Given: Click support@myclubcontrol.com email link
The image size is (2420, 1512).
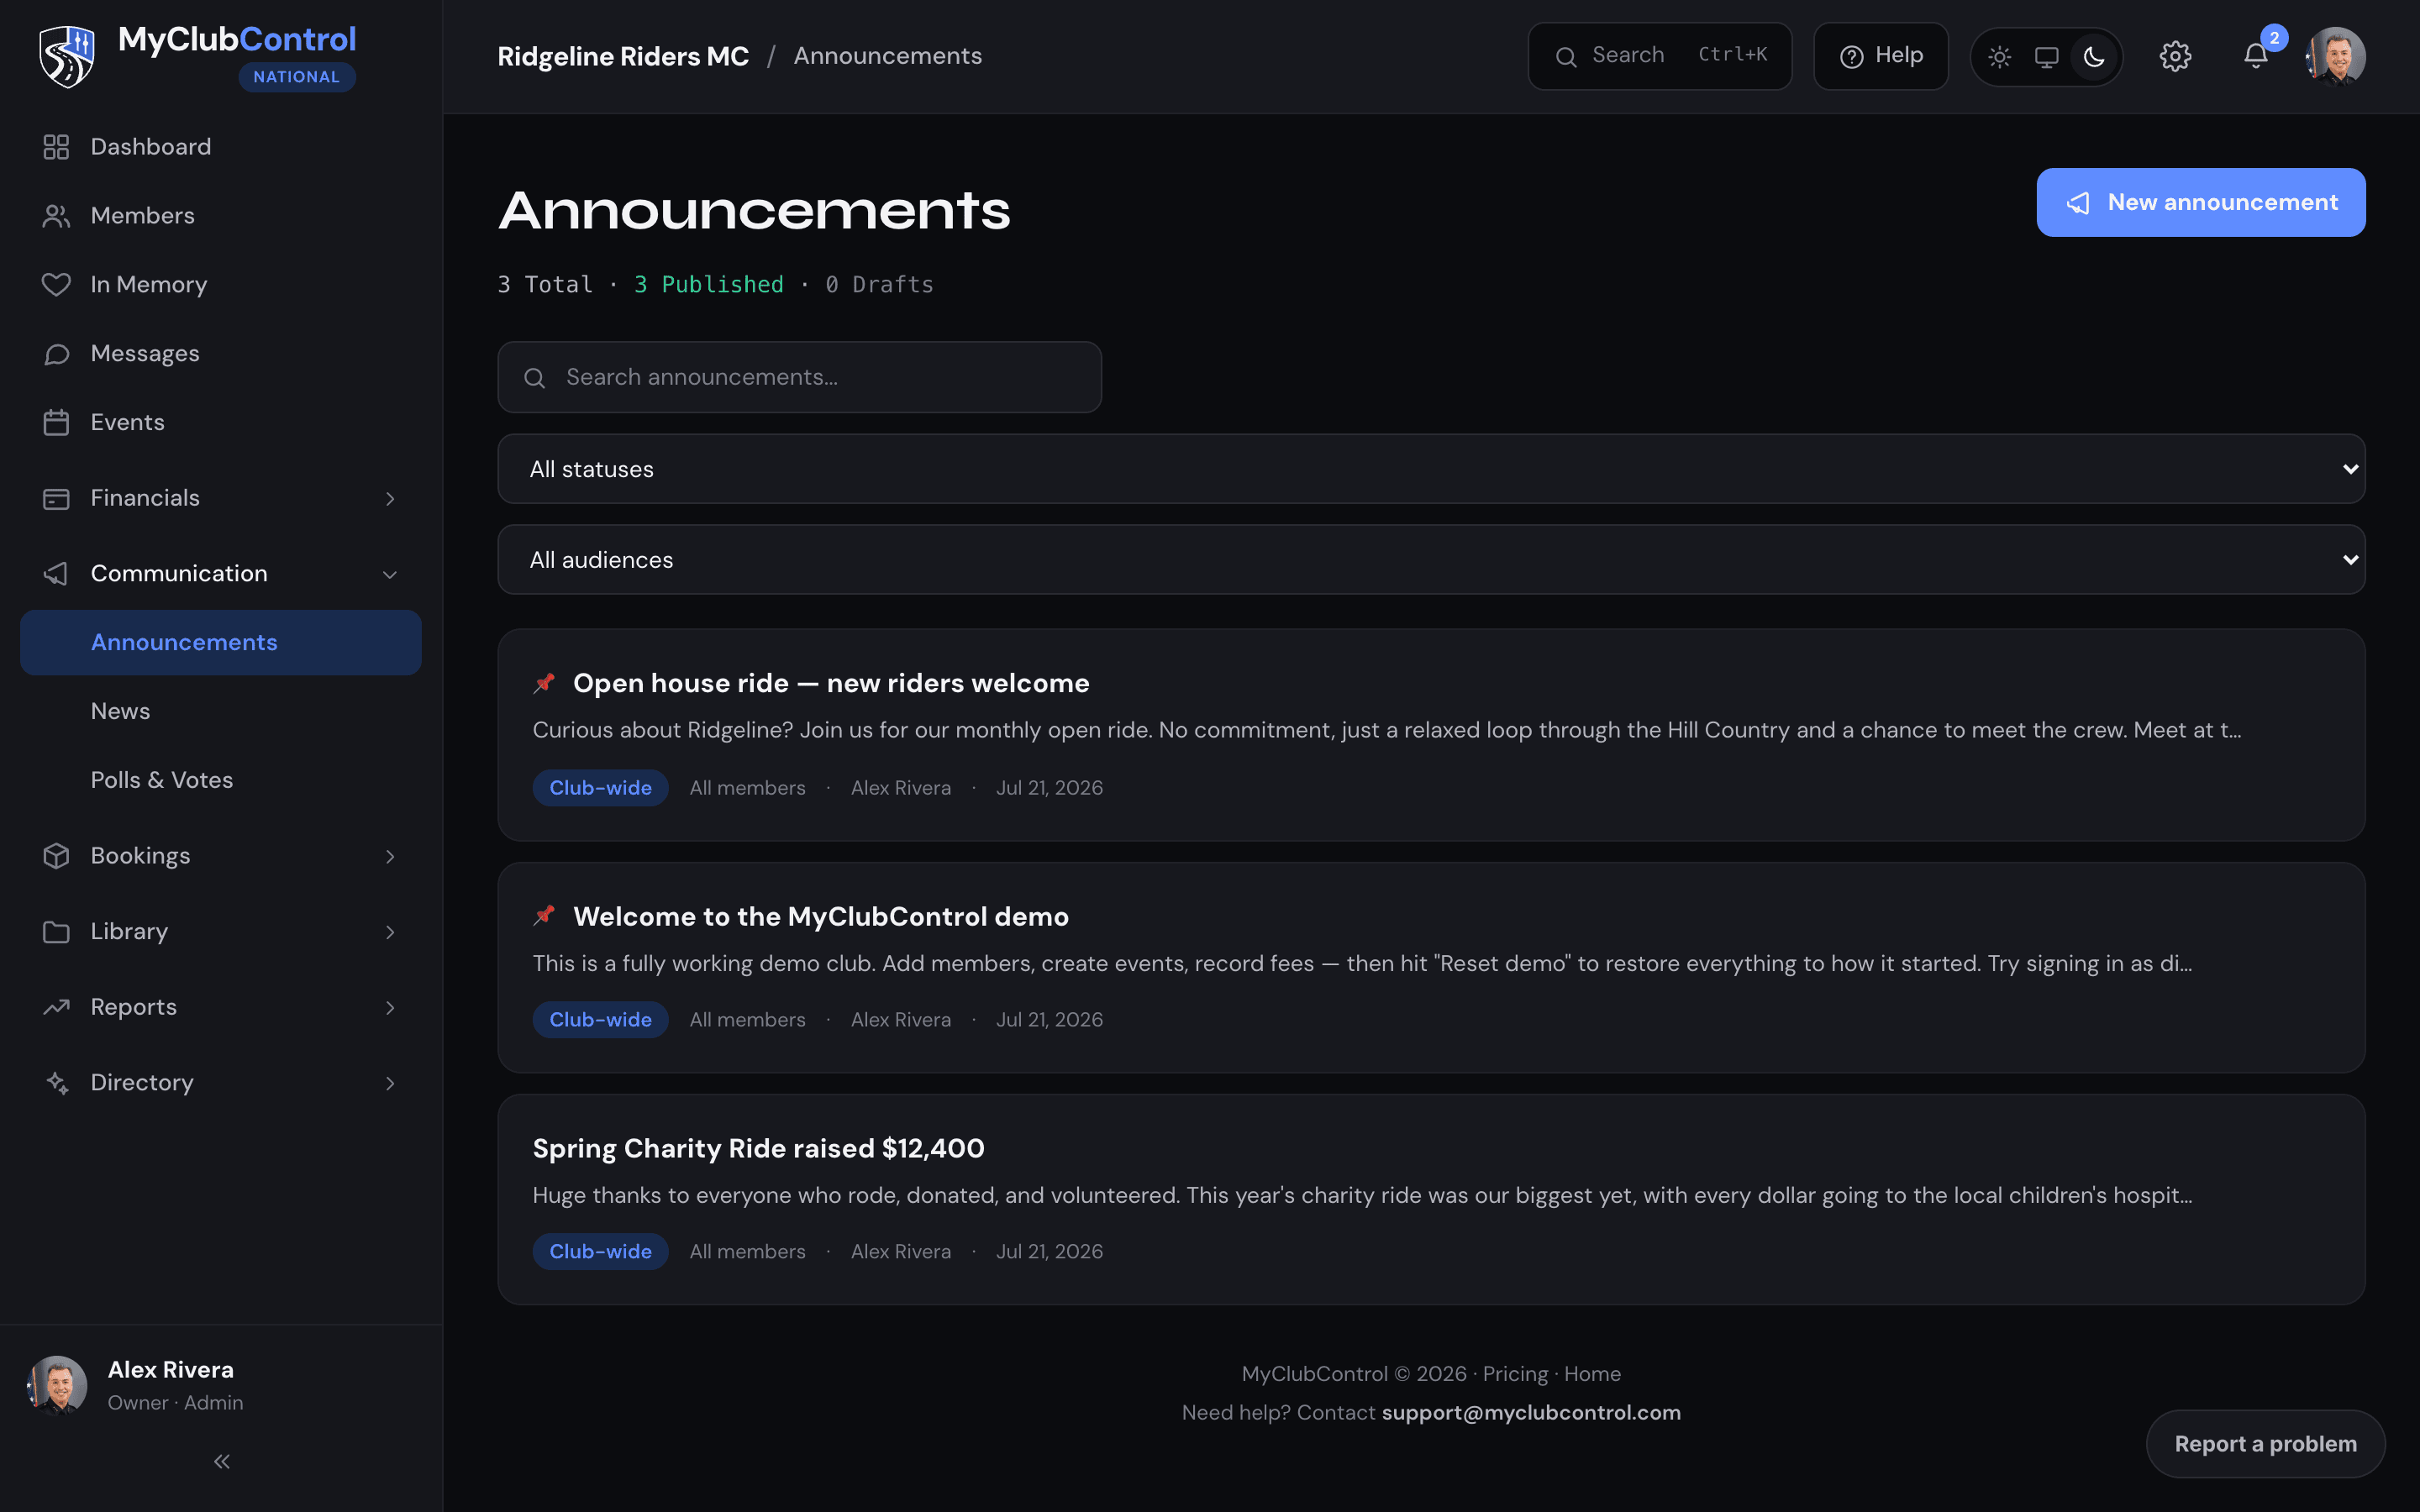Looking at the screenshot, I should pos(1531,1412).
